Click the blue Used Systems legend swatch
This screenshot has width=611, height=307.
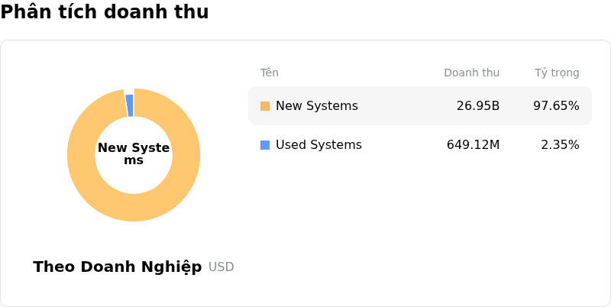click(x=265, y=145)
